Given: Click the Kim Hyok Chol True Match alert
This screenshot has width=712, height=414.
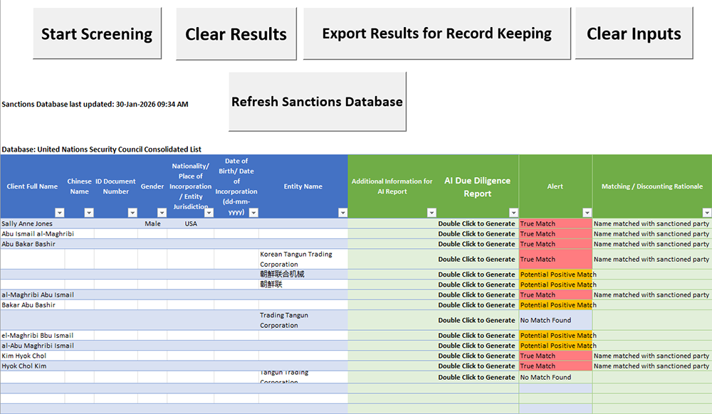Looking at the screenshot, I should [x=555, y=356].
